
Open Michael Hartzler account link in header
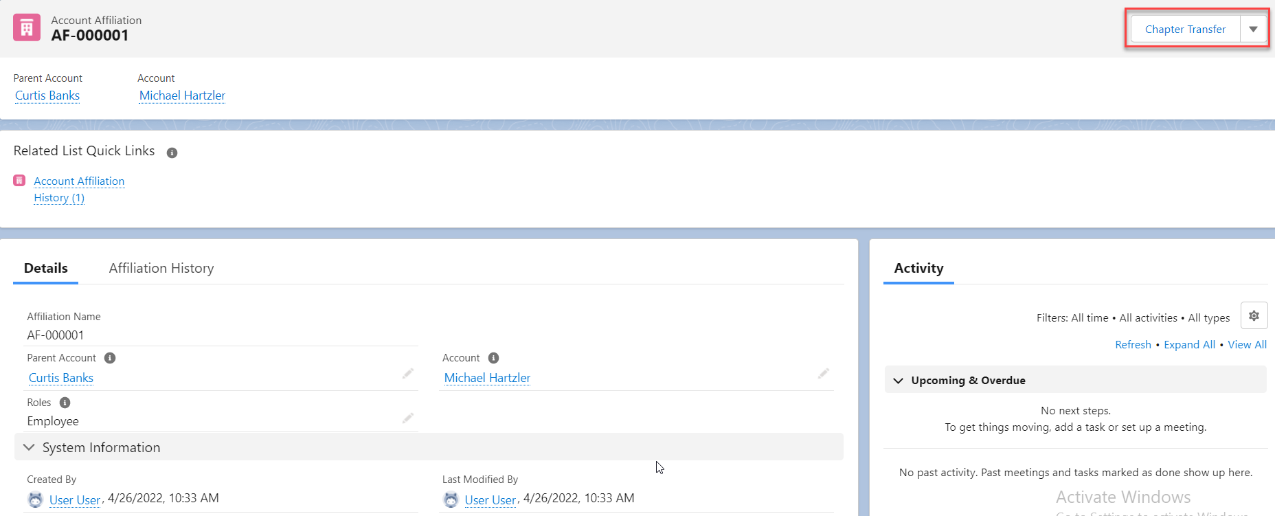click(182, 96)
